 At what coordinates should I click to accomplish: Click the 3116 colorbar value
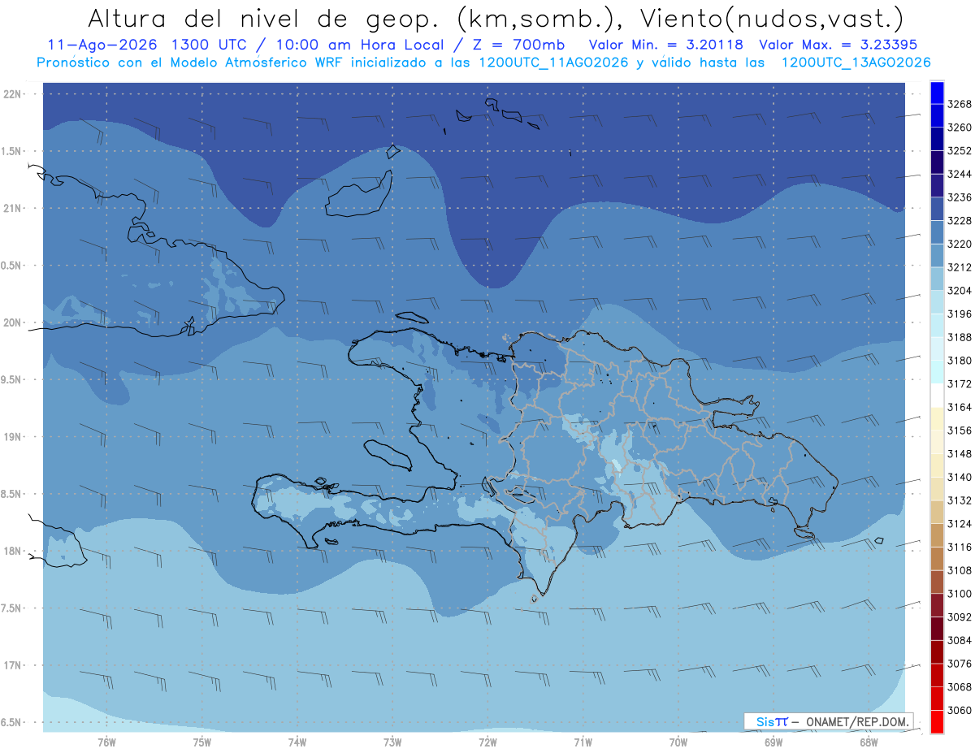tap(960, 547)
